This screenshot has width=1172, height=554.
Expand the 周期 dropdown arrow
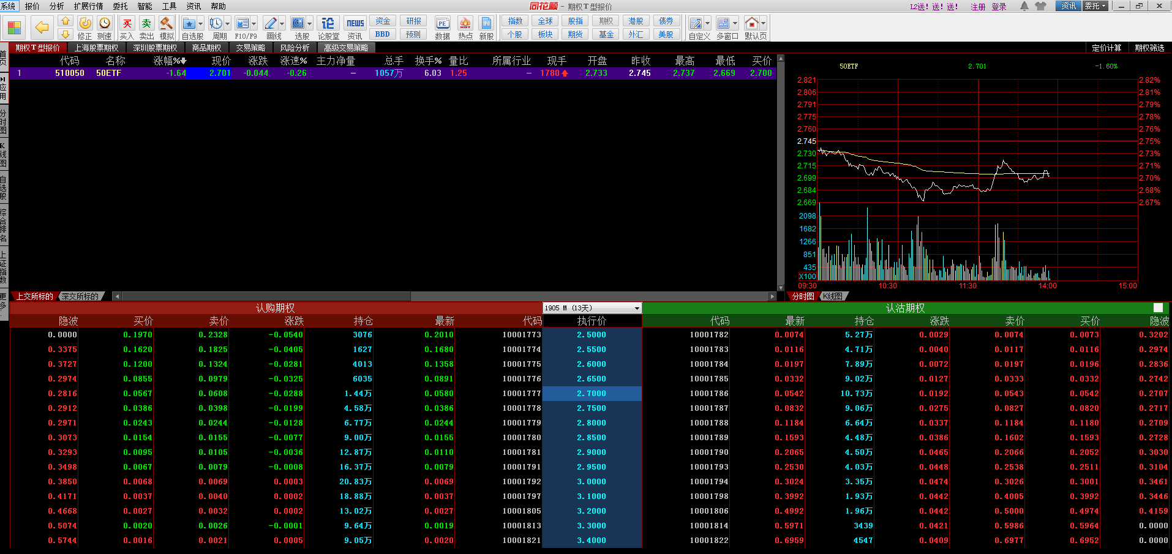point(227,24)
